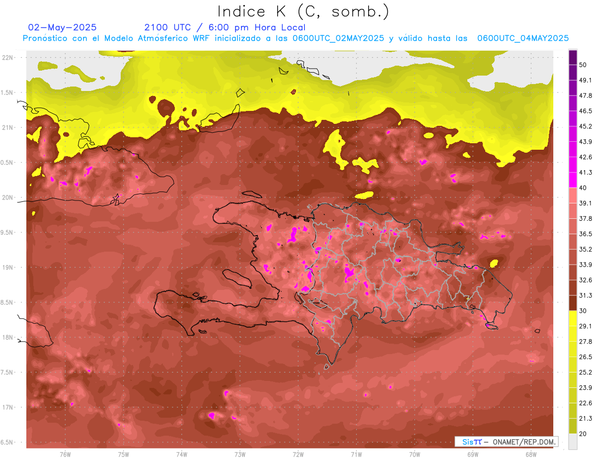Pick the magenta swatch between 40 and 41.3
The image size is (596, 461).
point(573,180)
